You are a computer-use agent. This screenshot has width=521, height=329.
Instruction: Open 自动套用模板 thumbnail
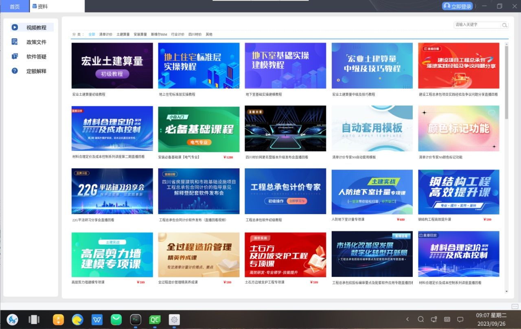click(x=372, y=129)
